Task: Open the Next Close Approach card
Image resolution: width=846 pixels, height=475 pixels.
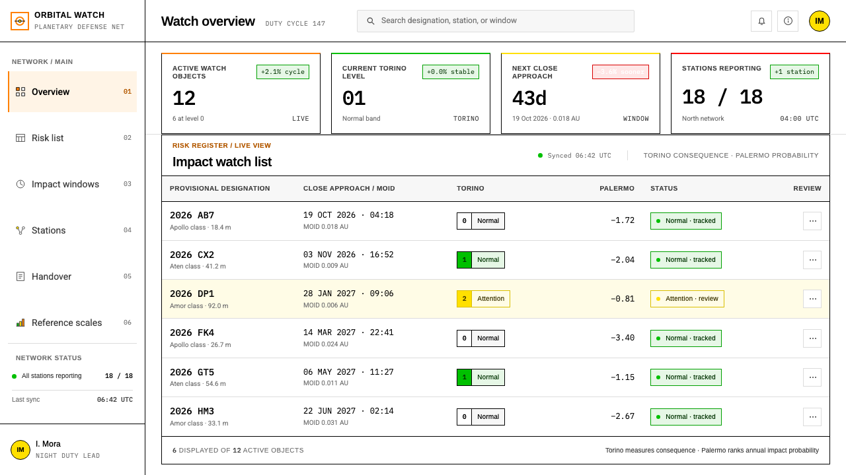Action: coord(580,94)
